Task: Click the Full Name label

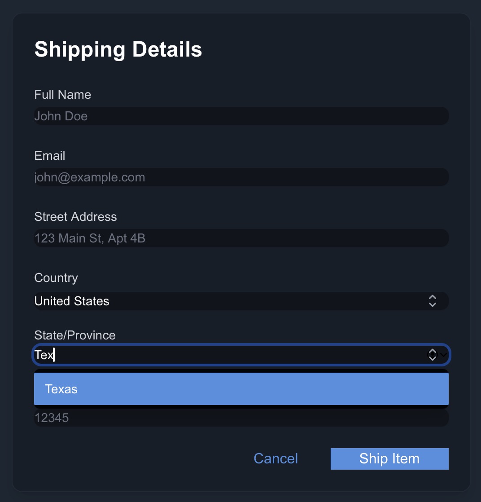Action: (x=63, y=95)
